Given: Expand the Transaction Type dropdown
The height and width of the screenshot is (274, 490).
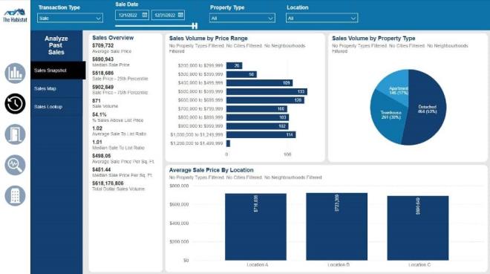Looking at the screenshot, I should tap(70, 18).
